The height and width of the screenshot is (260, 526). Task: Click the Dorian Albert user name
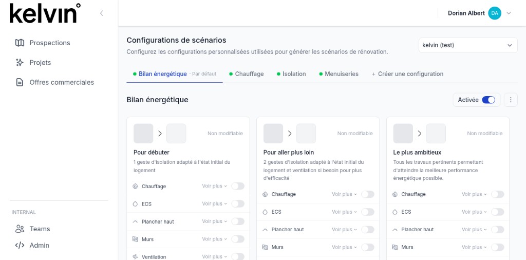tap(466, 13)
